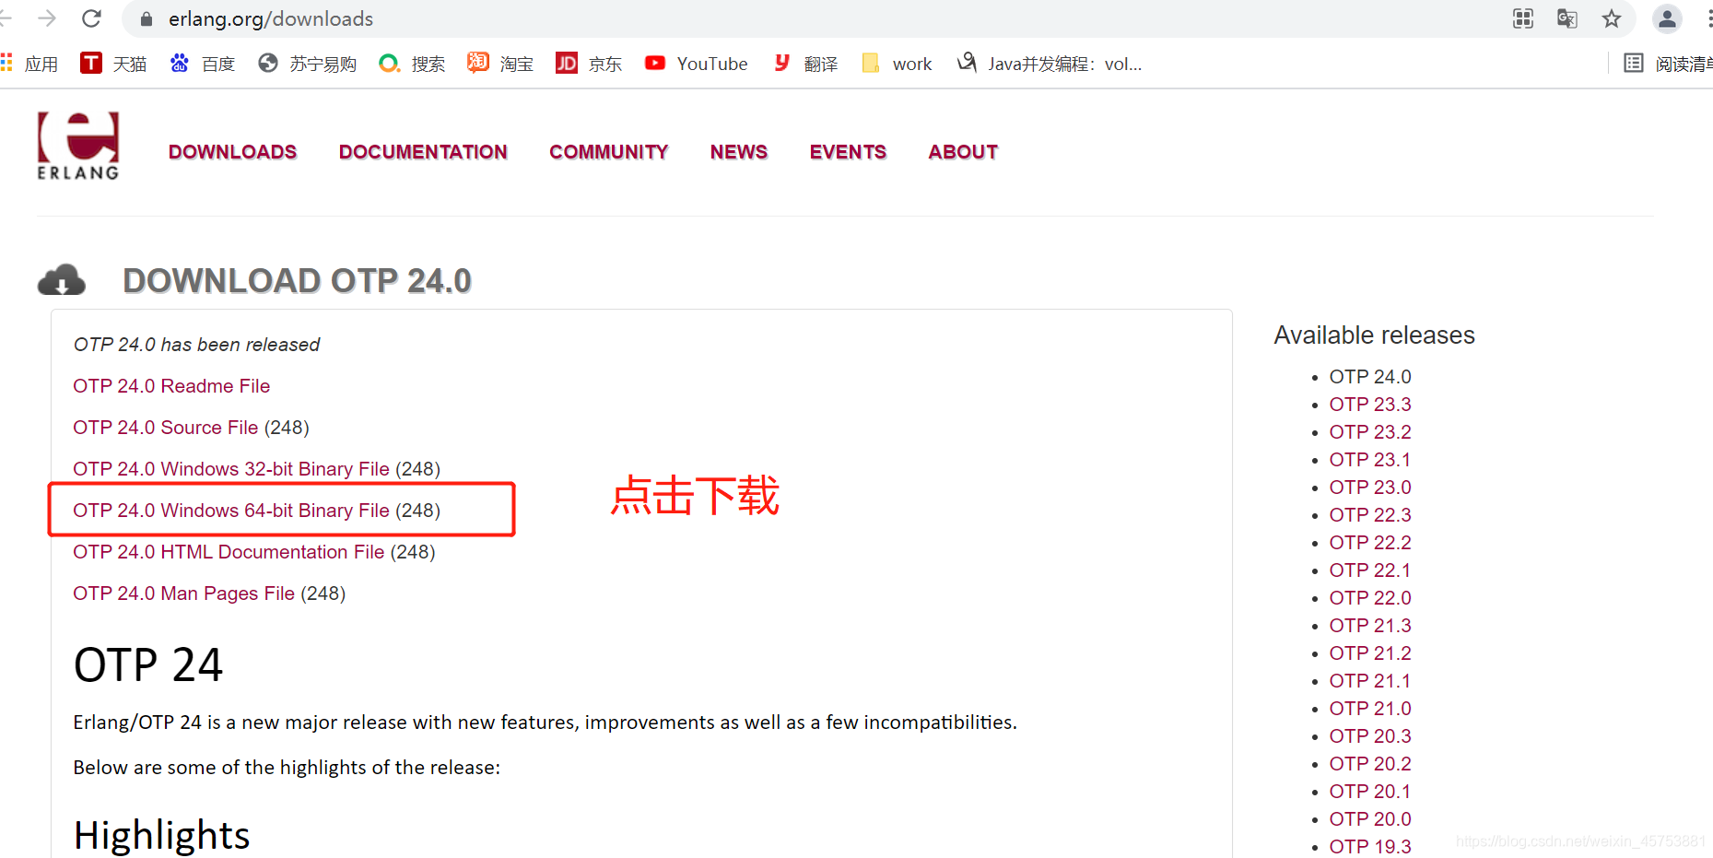
Task: Click the 'OTP 24' section heading
Action: (x=148, y=664)
